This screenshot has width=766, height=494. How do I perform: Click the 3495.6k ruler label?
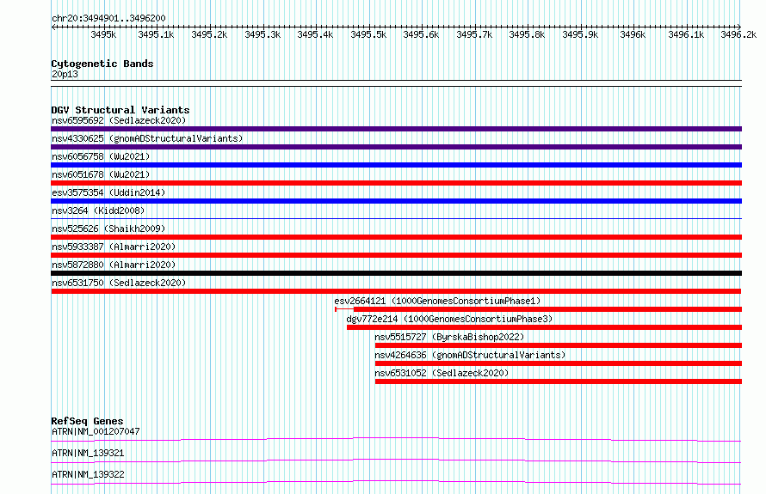coord(421,34)
